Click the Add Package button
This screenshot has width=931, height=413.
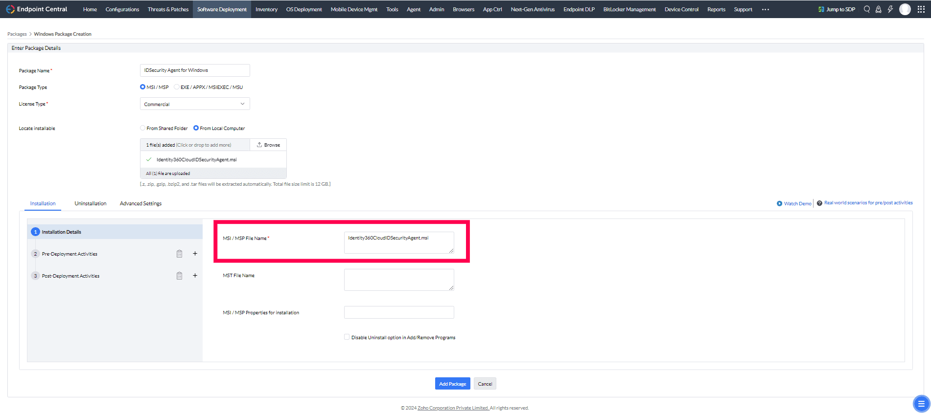click(453, 384)
